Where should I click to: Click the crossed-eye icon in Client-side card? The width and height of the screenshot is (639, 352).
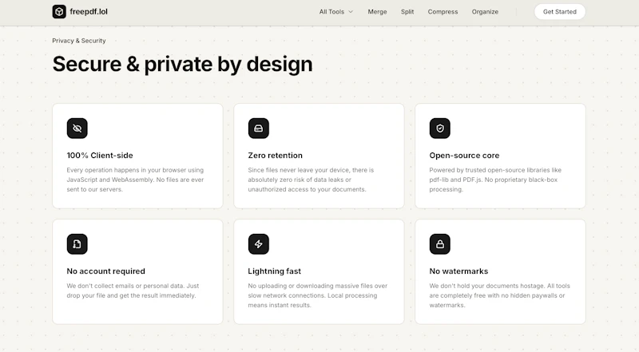(77, 129)
